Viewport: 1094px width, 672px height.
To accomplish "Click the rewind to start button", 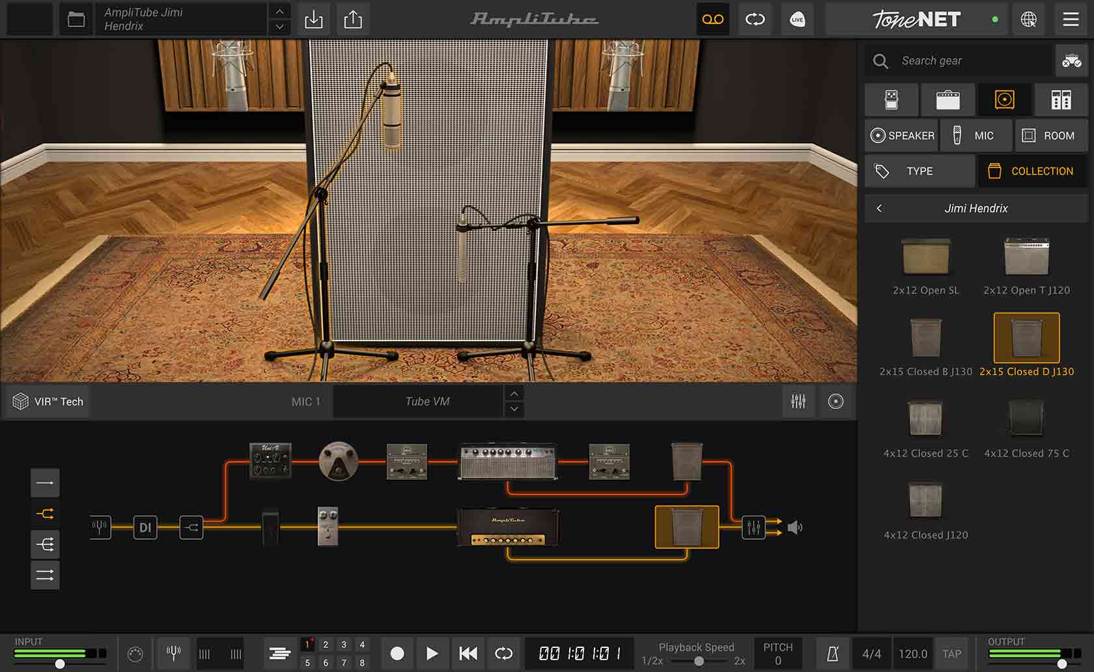I will 468,653.
